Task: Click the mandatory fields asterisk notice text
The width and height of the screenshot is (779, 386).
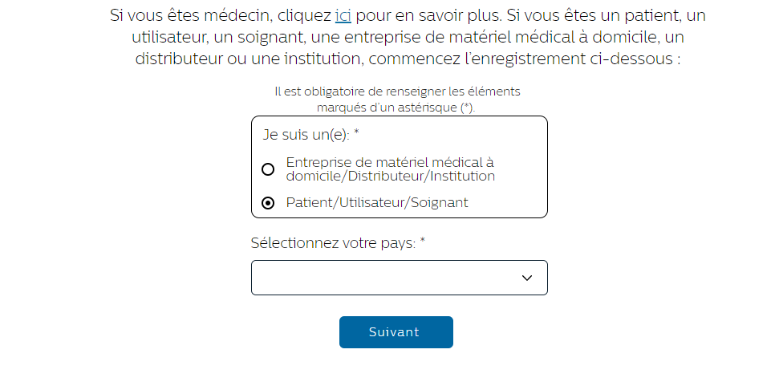Action: click(397, 100)
